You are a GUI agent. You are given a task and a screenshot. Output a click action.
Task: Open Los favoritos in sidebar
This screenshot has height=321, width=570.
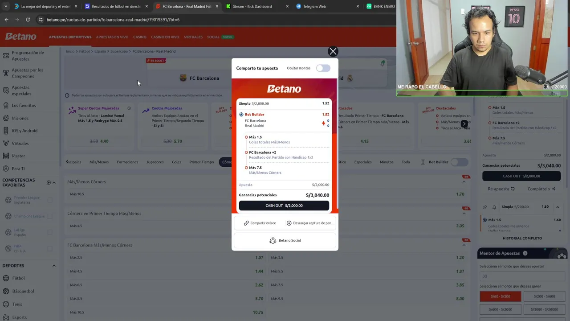pyautogui.click(x=24, y=106)
